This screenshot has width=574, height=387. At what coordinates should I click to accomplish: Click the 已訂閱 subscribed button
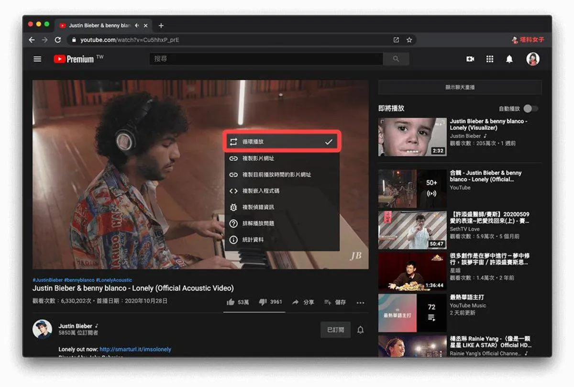coord(335,330)
